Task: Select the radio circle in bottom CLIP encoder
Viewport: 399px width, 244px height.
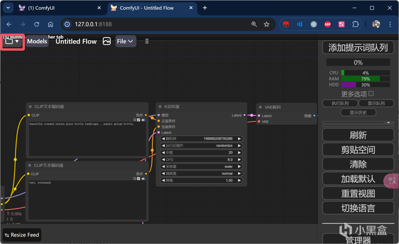Action: [135, 179]
